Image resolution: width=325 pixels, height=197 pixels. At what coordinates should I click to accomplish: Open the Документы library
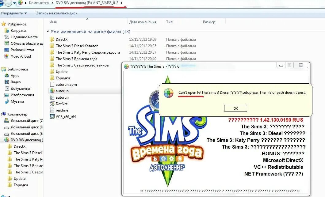(20, 89)
